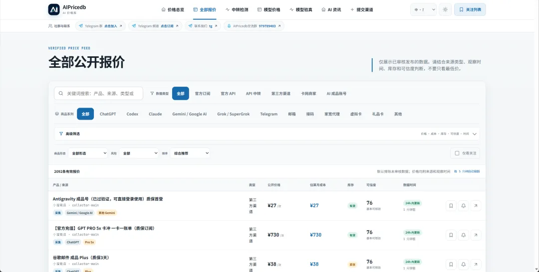Open the 商品形态 全部形态 dropdown
Image resolution: width=539 pixels, height=272 pixels.
tap(88, 153)
